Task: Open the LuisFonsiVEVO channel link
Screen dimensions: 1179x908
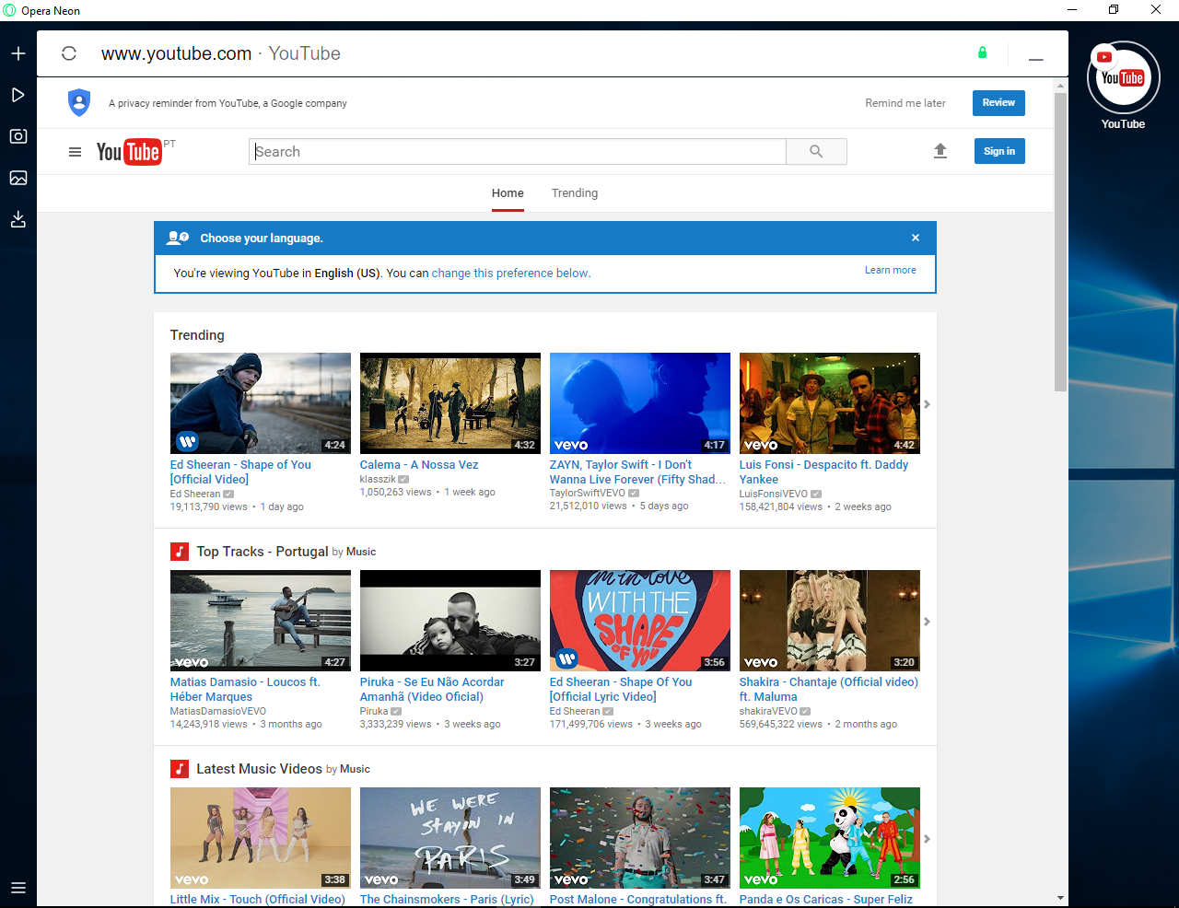Action: click(x=774, y=495)
